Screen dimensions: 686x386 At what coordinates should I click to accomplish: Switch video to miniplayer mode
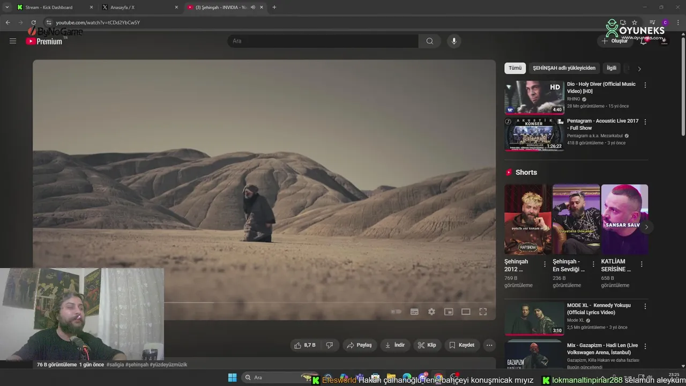pos(449,311)
